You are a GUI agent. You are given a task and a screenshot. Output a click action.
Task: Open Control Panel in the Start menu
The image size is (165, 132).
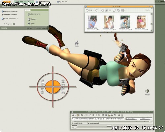[34, 14]
